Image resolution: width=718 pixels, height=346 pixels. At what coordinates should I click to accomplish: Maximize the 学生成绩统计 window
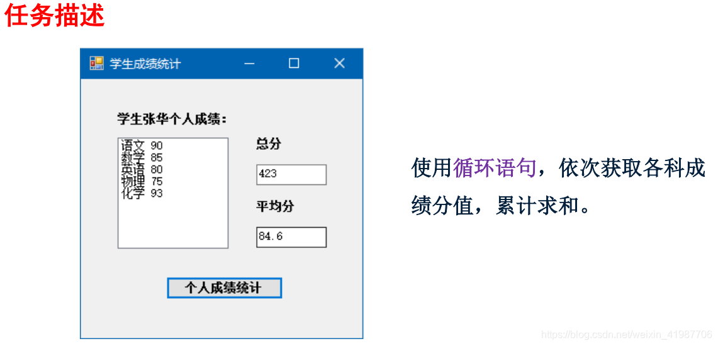click(294, 64)
